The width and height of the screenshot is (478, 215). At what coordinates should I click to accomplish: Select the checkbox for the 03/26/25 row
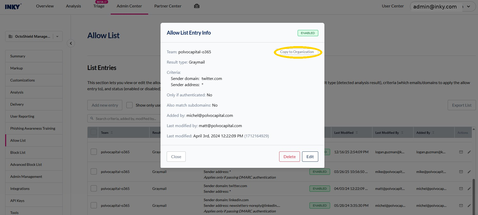click(94, 171)
